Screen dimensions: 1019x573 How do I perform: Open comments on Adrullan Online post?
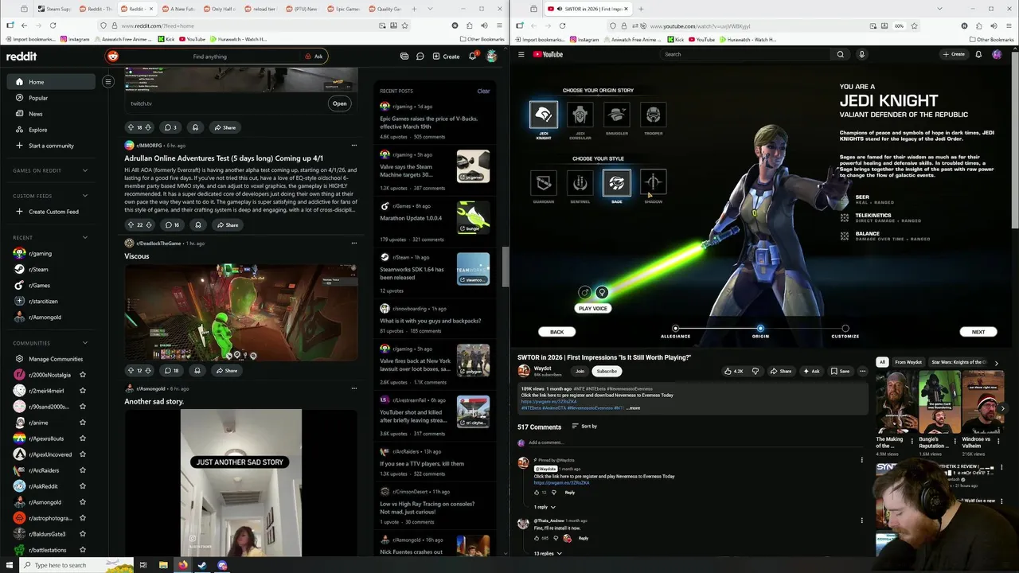point(171,225)
